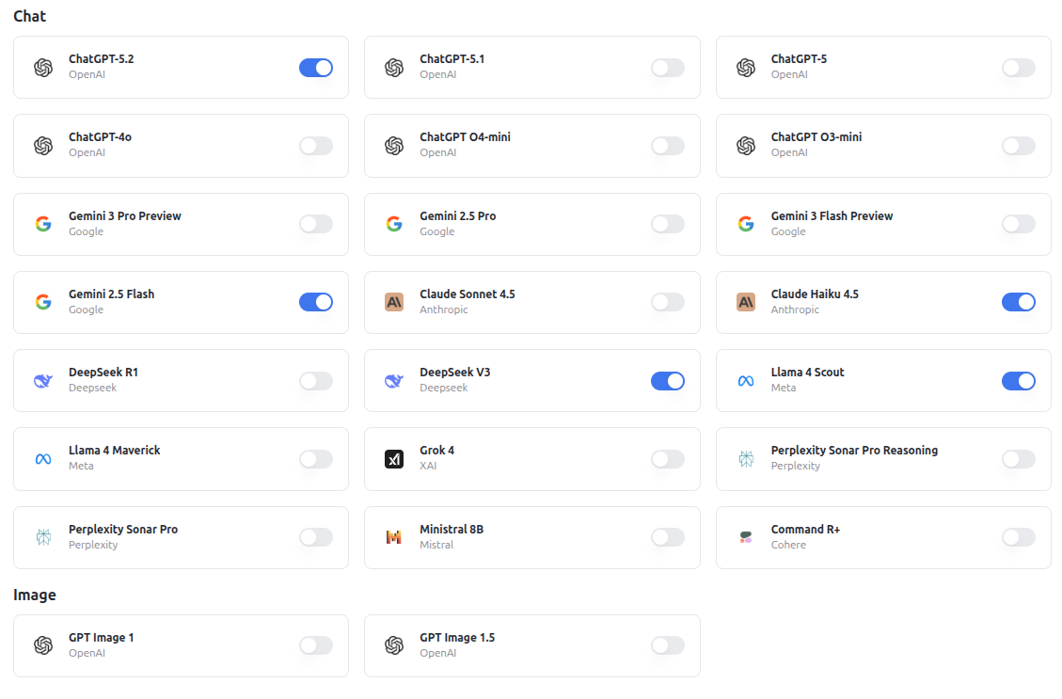This screenshot has height=699, width=1062.
Task: Turn on Gemini 2.5 Pro
Action: pos(668,224)
